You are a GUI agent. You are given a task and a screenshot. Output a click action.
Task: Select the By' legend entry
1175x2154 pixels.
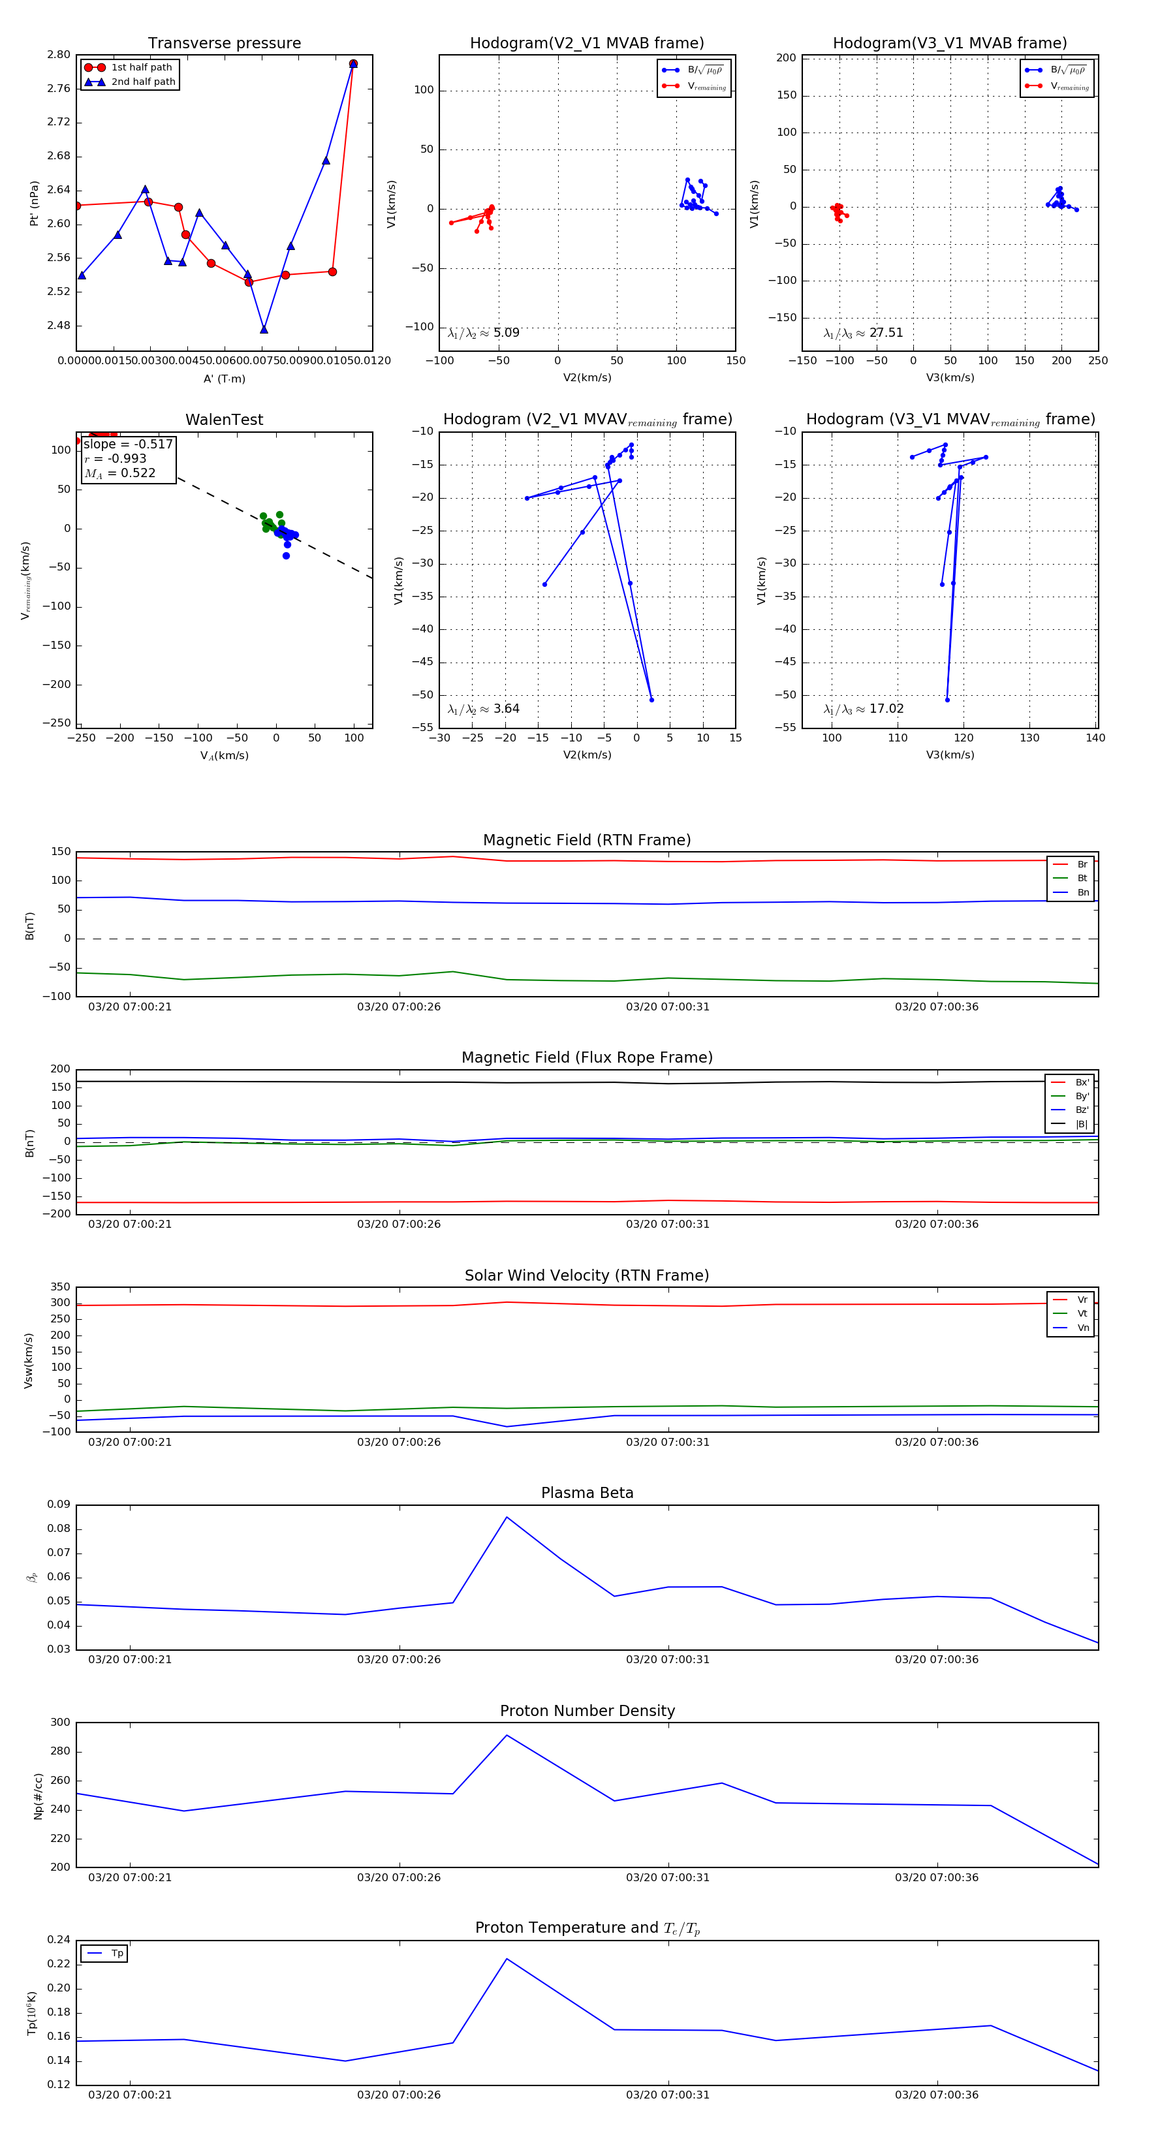1070,1096
